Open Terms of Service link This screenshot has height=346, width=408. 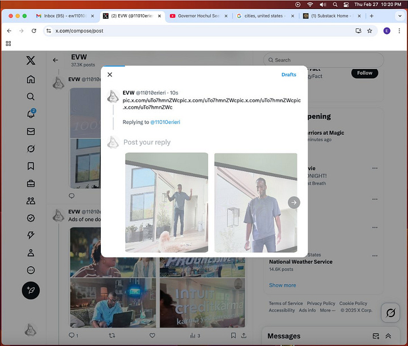click(286, 304)
